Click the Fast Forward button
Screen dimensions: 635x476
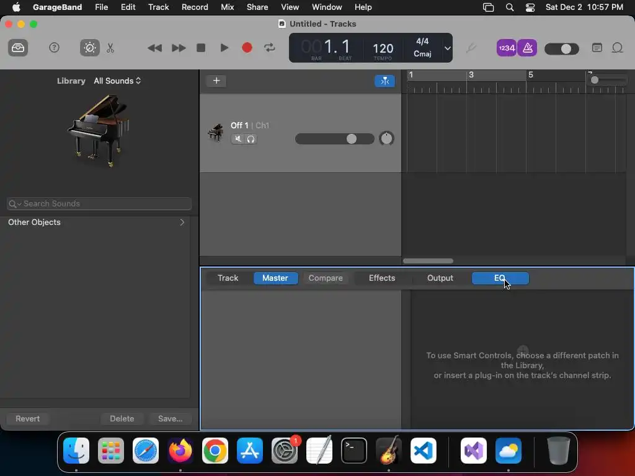tap(179, 48)
